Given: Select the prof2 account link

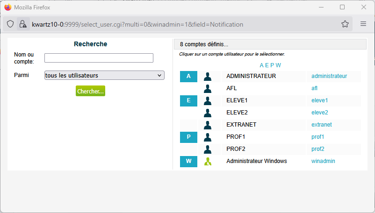Looking at the screenshot, I should (x=318, y=149).
